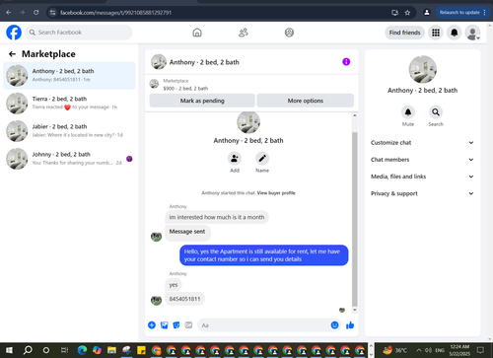
Task: Open the emoji picker in message box
Action: point(334,325)
